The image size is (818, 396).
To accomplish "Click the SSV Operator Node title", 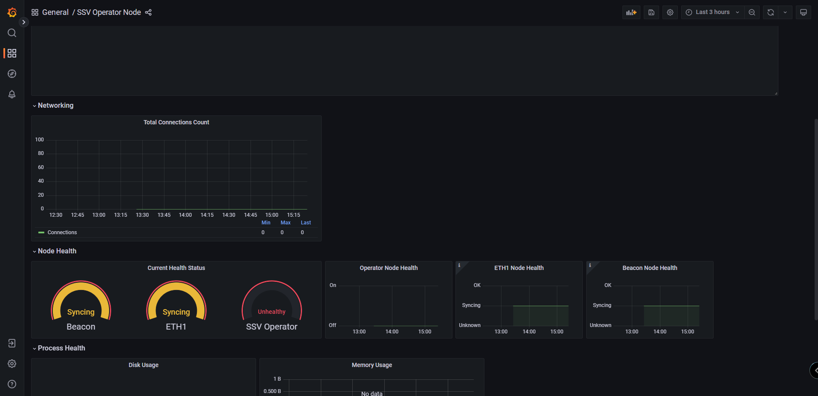I will pyautogui.click(x=109, y=12).
